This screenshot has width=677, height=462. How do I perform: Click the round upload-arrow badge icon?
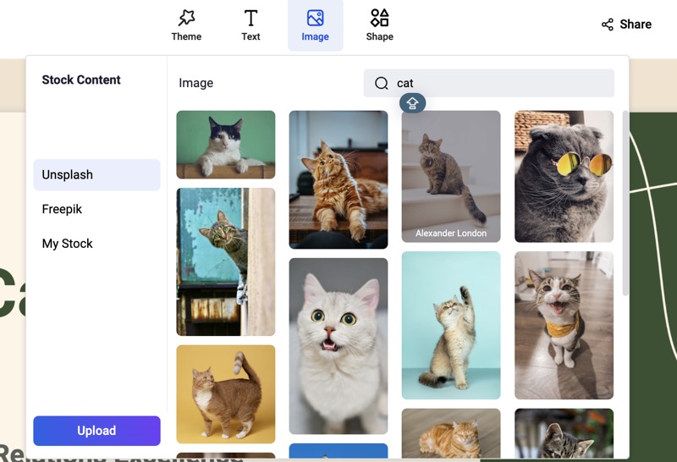tap(412, 103)
